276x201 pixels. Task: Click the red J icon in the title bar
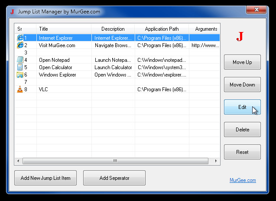12,12
